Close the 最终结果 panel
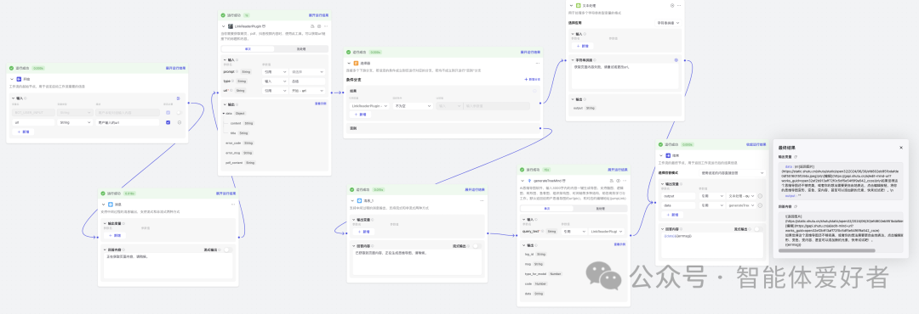This screenshot has height=314, width=919. [x=901, y=148]
